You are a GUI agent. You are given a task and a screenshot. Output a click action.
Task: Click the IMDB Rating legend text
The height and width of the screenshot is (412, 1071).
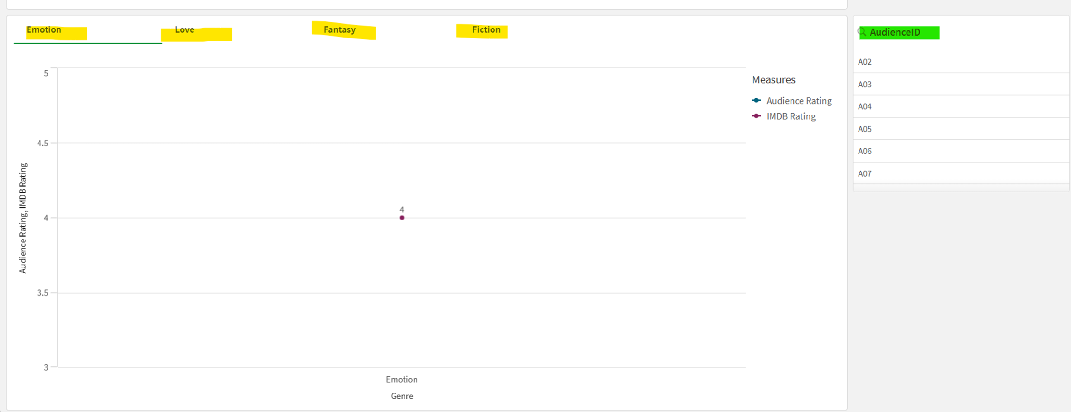point(791,116)
